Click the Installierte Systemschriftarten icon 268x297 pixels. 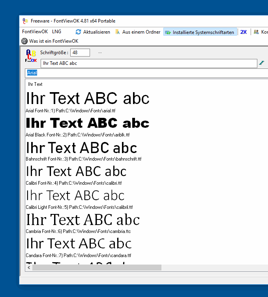168,32
